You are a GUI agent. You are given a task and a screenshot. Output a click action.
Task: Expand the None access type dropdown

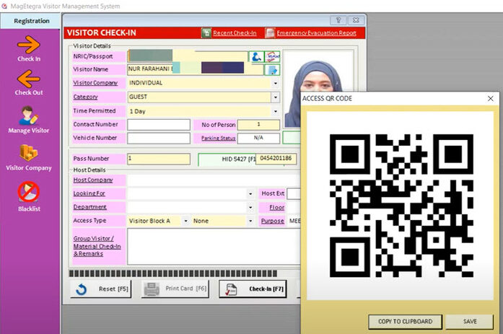click(x=250, y=221)
